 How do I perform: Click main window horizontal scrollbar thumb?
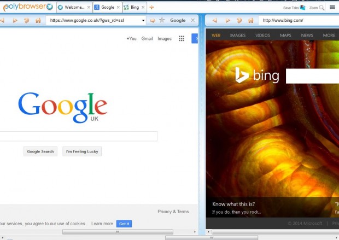[212, 238]
